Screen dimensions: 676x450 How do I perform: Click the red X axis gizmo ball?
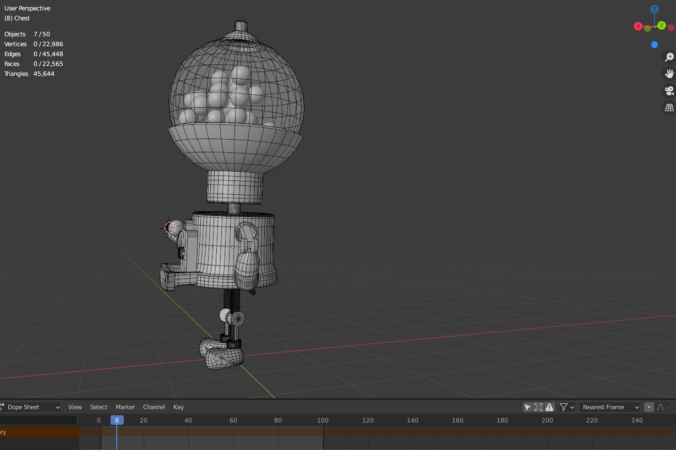point(638,26)
